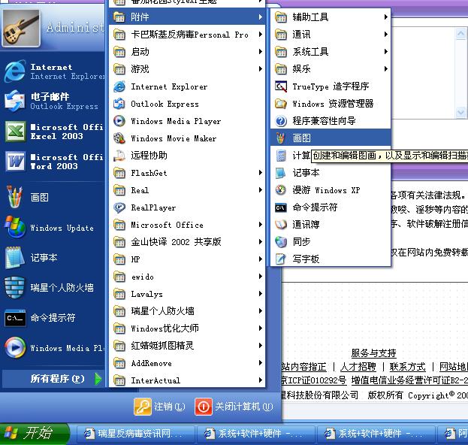The width and height of the screenshot is (468, 445).
Task: Launch Internet Explorer from programs list
Action: [x=187, y=87]
